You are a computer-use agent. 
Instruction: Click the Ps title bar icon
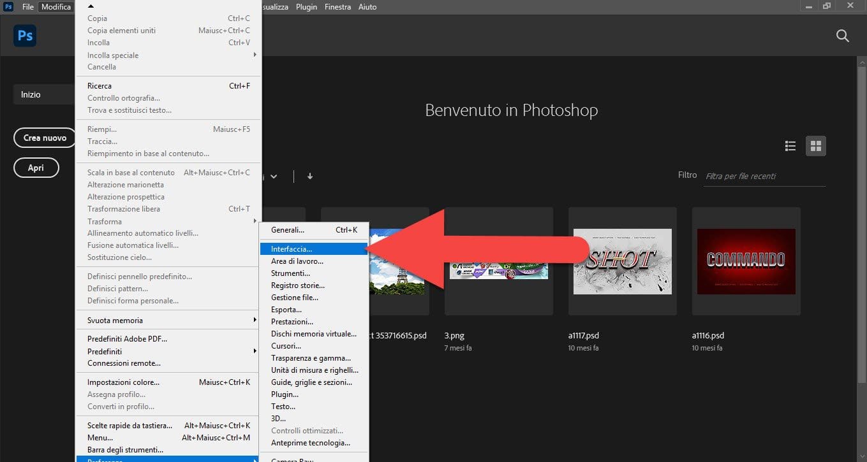click(x=8, y=6)
